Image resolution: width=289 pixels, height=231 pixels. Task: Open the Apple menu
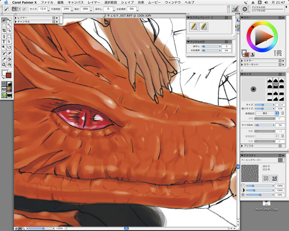6,2
